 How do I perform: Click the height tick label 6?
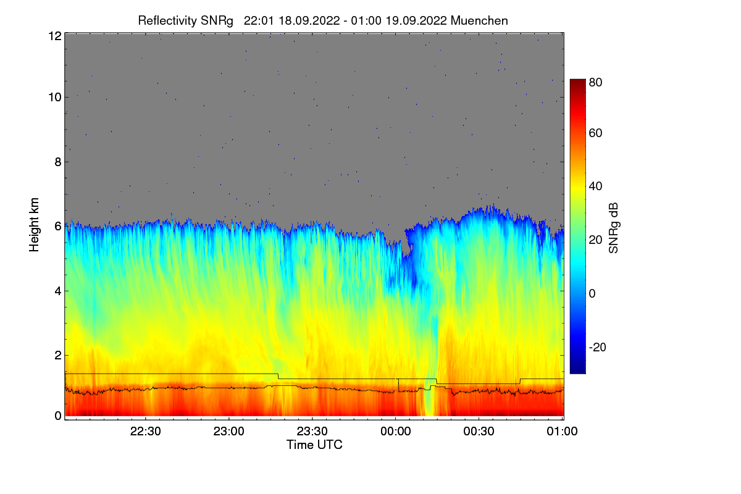click(58, 226)
